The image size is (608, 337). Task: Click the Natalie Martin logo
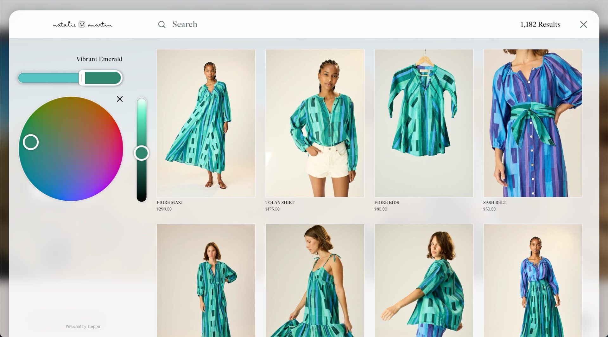82,24
